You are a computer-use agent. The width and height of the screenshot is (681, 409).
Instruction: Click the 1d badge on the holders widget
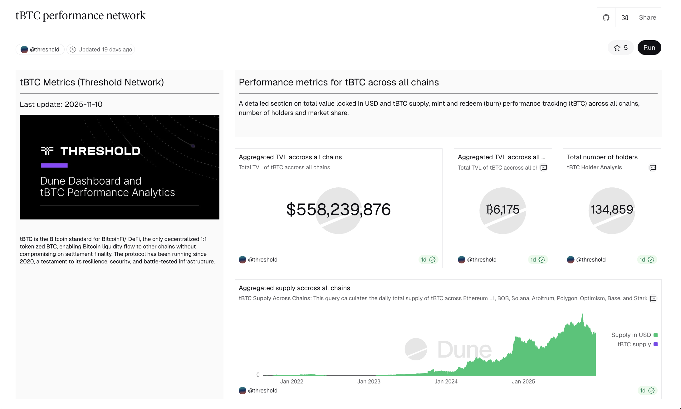click(642, 259)
